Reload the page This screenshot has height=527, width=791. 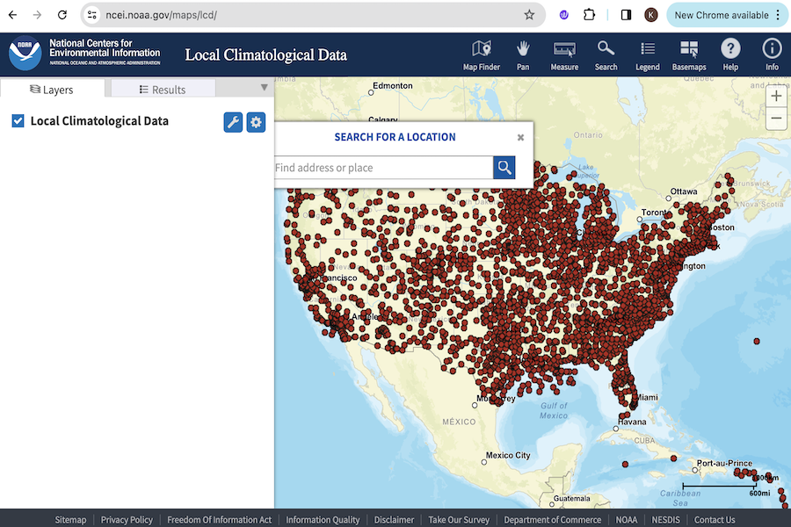pyautogui.click(x=62, y=15)
